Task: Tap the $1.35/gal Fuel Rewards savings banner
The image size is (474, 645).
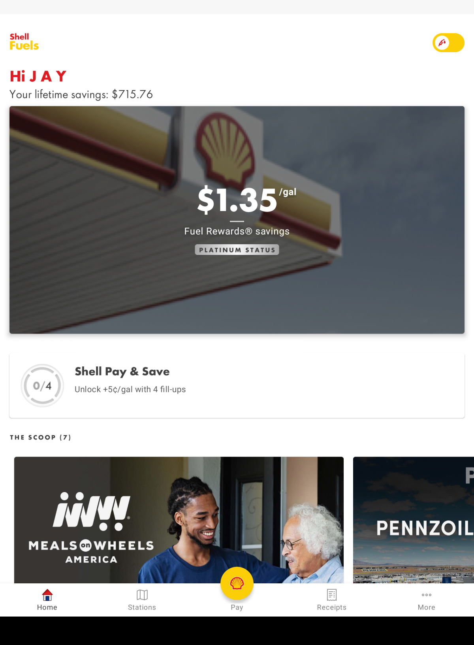Action: [x=237, y=220]
